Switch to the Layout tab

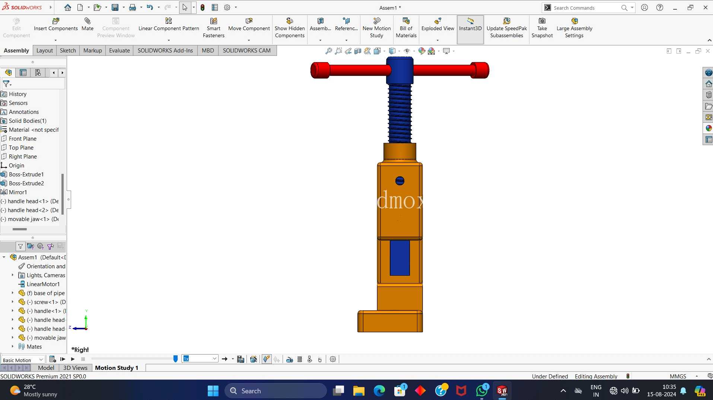tap(45, 51)
